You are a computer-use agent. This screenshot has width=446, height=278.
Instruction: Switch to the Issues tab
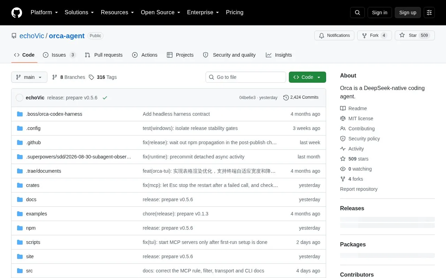point(59,55)
